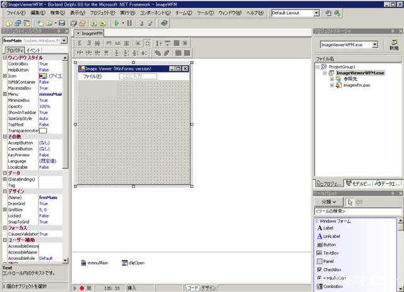The image size is (404, 292).
Task: Click the blue floppy-disk Save icon
Action: tap(62, 23)
